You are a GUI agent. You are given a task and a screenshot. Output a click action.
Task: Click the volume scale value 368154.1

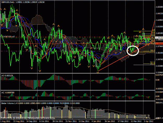pyautogui.click(x=159, y=103)
